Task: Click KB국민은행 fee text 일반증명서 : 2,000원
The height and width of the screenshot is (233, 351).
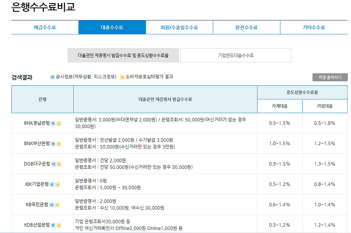Action: pos(96,201)
